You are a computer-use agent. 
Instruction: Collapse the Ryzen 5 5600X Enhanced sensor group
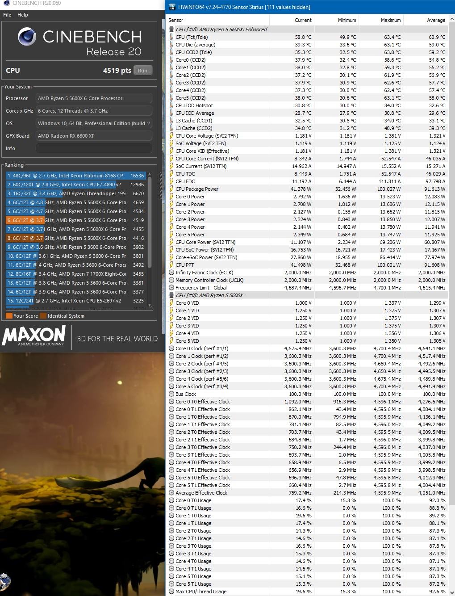[x=171, y=29]
